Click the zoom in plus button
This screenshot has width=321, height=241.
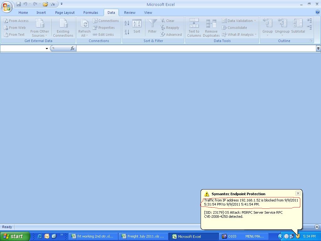pyautogui.click(x=317, y=227)
